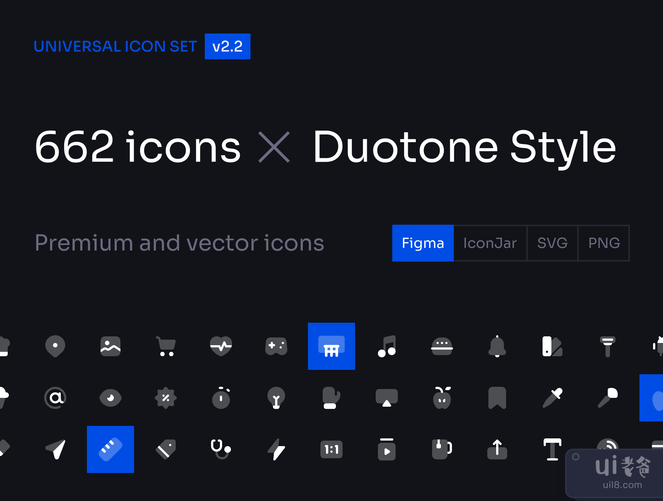Select the text T icon

552,449
